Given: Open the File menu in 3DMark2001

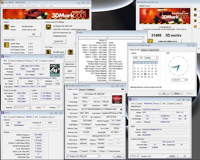Looking at the screenshot, I should coord(3,6).
